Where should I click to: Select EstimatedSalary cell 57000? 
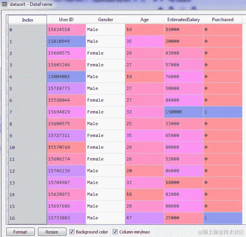pyautogui.click(x=183, y=65)
